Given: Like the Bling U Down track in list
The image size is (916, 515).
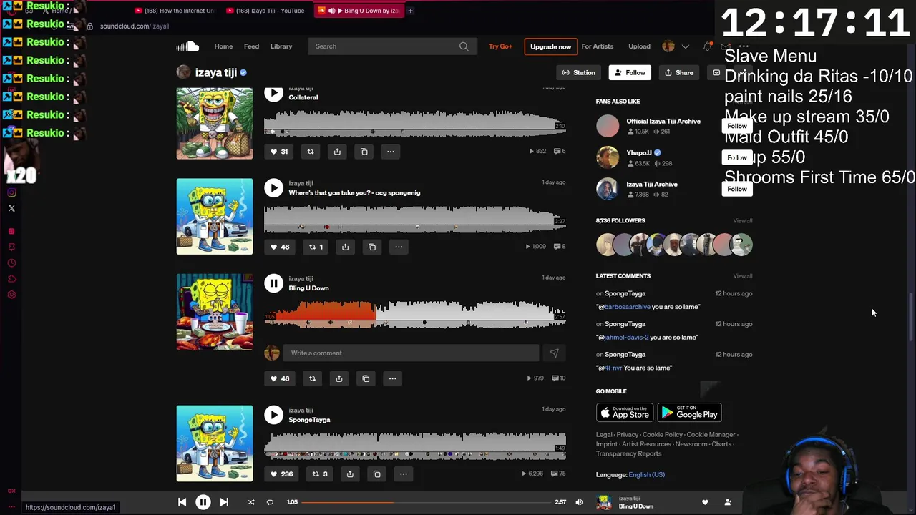Looking at the screenshot, I should (x=279, y=378).
